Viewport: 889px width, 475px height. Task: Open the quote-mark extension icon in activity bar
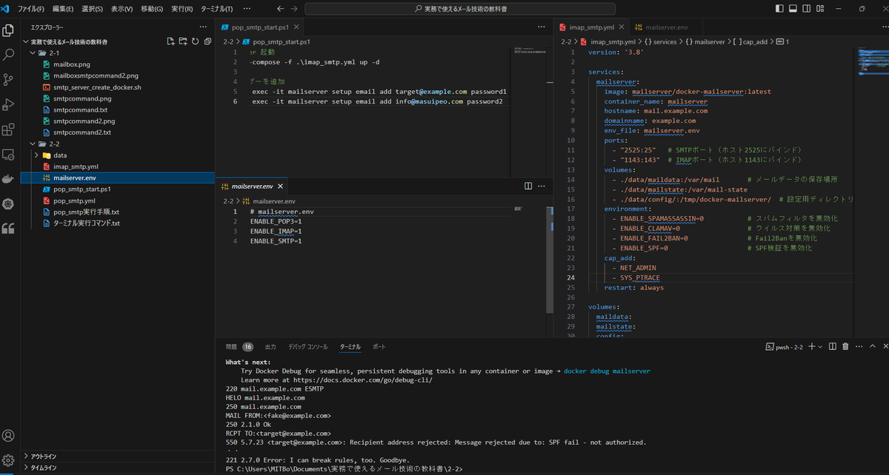(x=9, y=228)
